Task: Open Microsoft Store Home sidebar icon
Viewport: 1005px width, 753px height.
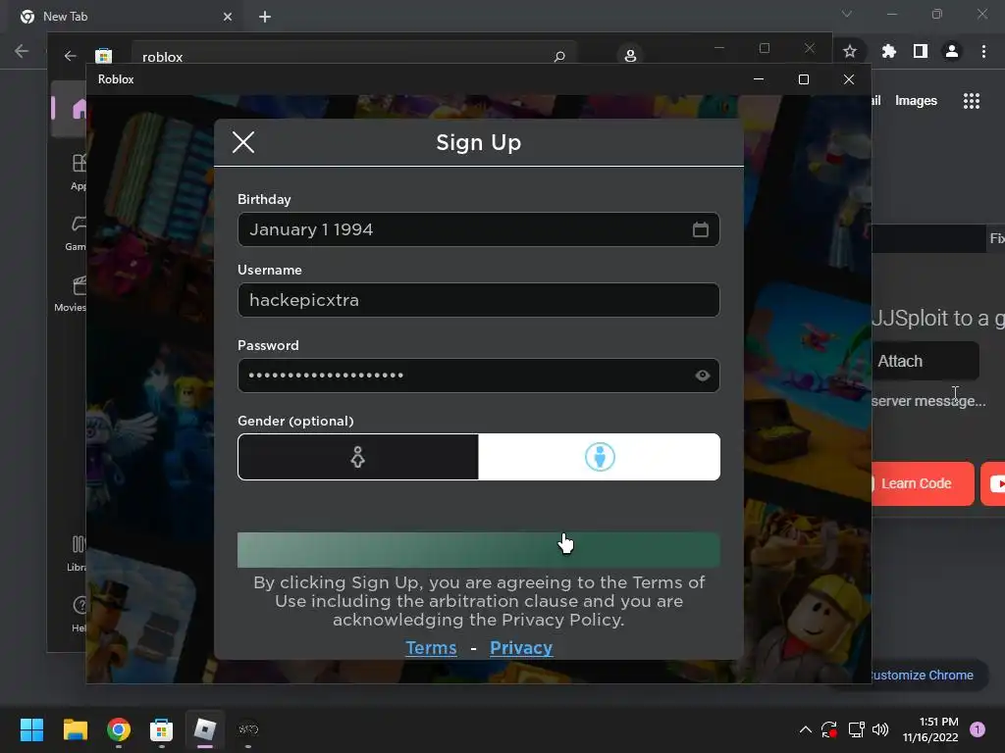Action: tap(79, 109)
